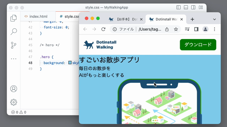This screenshot has width=227, height=127.
Task: Reload the page in Chrome
Action: (103, 29)
